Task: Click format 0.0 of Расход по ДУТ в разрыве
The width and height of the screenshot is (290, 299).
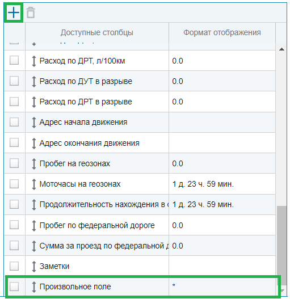Action: (x=178, y=82)
